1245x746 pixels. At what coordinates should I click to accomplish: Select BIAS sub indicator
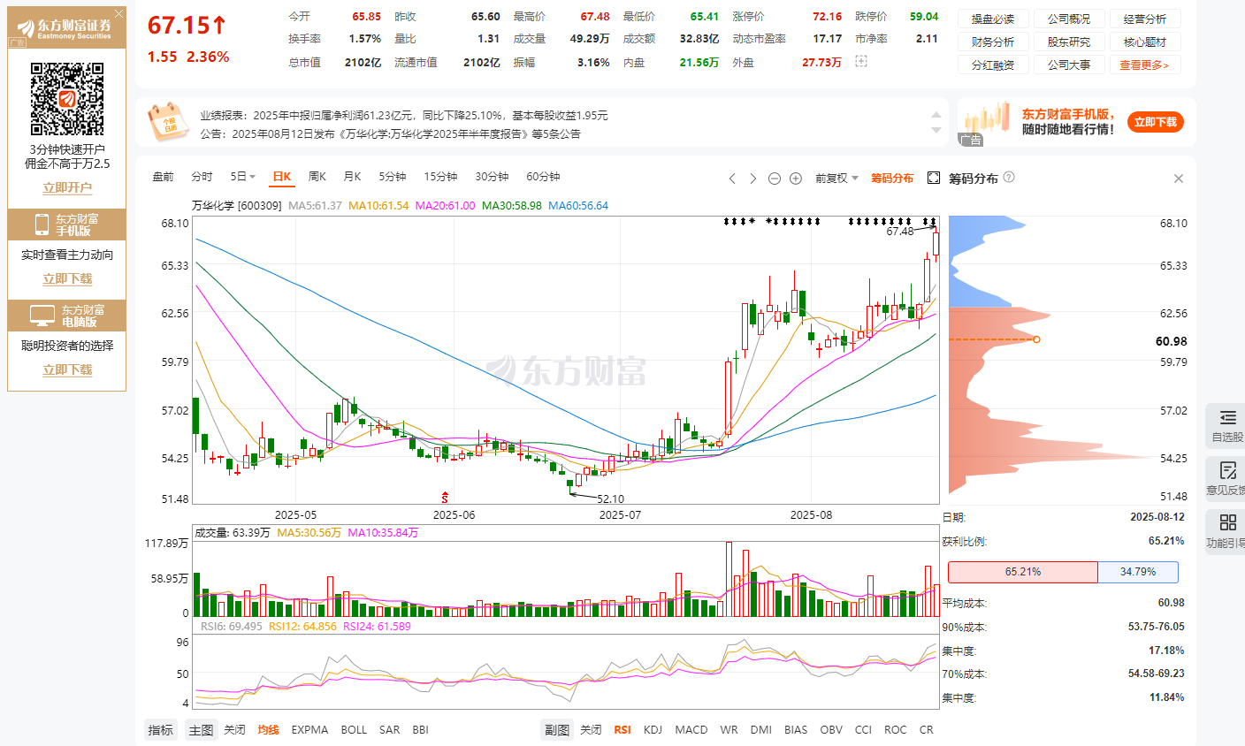click(x=796, y=730)
